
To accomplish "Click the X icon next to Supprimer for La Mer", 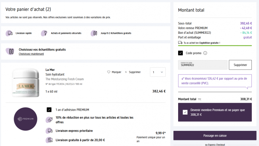I will [x=126, y=72].
